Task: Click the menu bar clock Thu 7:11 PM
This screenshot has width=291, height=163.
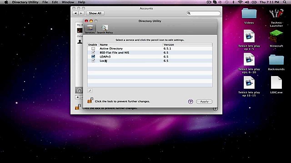Action: pos(269,2)
